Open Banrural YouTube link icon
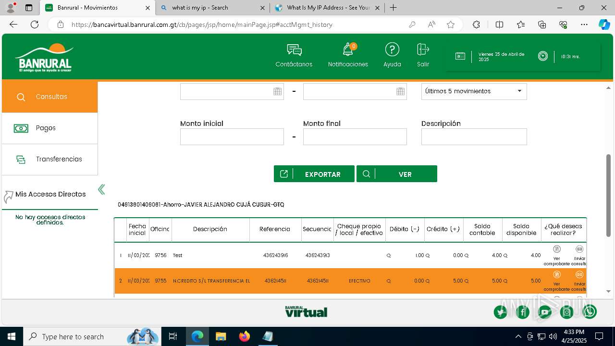The image size is (615, 346). coord(545,312)
